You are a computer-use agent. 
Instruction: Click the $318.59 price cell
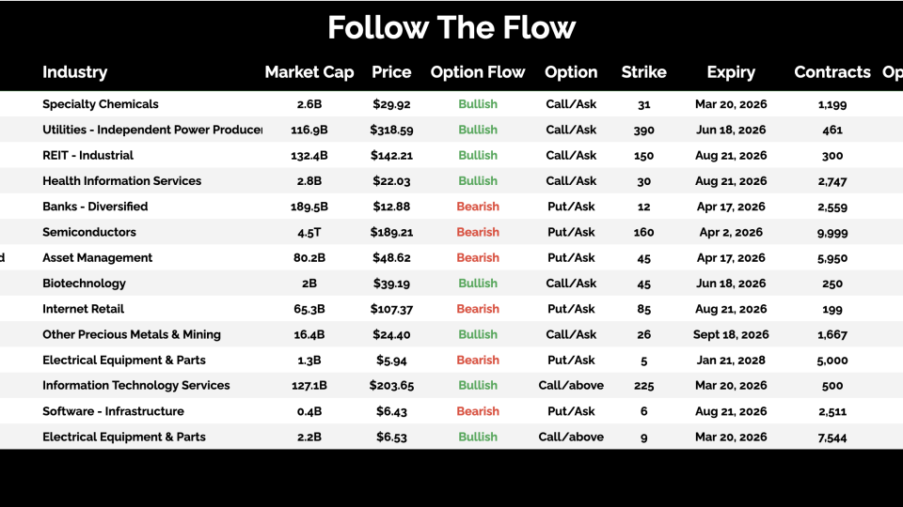pyautogui.click(x=391, y=130)
